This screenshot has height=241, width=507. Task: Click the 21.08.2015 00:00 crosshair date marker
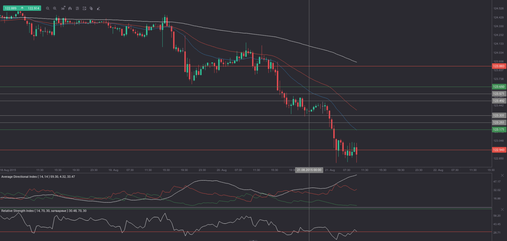309,170
